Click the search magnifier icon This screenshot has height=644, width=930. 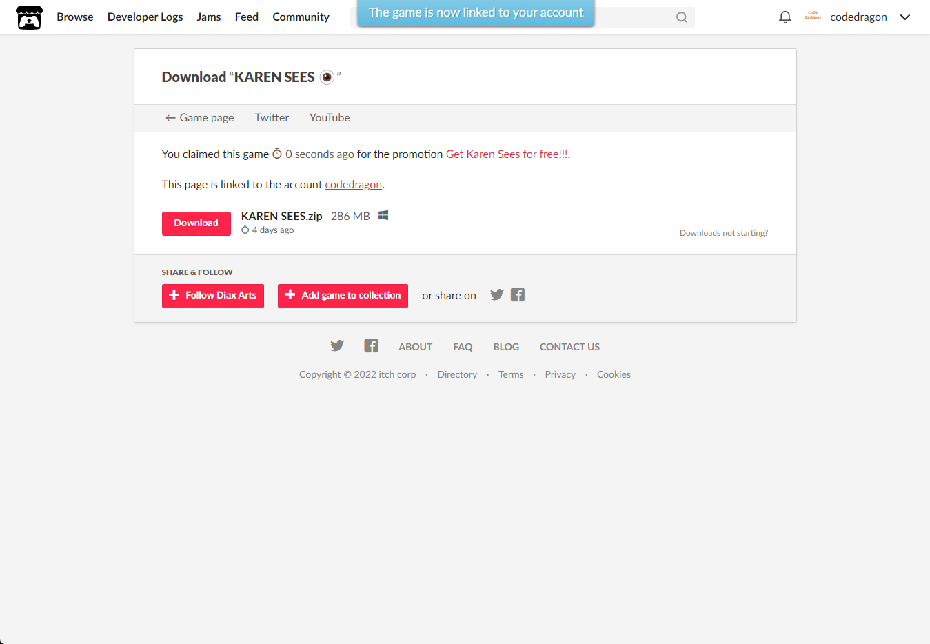(681, 17)
